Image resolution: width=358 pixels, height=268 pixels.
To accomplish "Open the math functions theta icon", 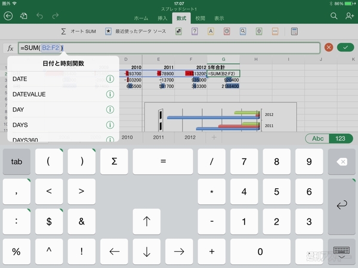I will click(x=259, y=32).
